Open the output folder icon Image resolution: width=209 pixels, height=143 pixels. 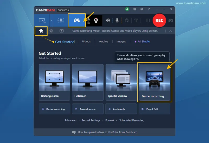[x=135, y=9]
